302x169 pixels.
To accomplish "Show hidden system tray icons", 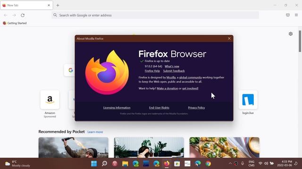I will click(230, 164).
